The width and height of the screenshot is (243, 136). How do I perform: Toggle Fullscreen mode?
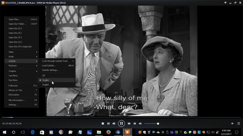(21, 86)
